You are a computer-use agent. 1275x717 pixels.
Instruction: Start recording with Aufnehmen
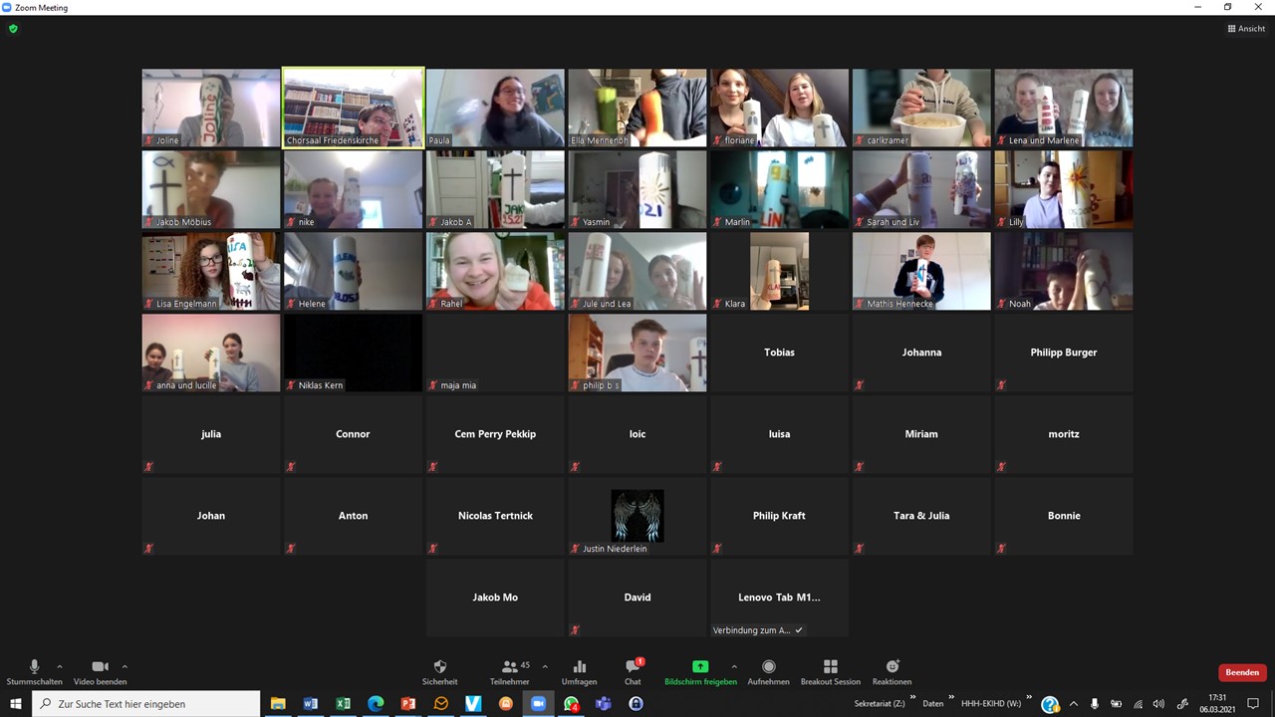point(768,672)
